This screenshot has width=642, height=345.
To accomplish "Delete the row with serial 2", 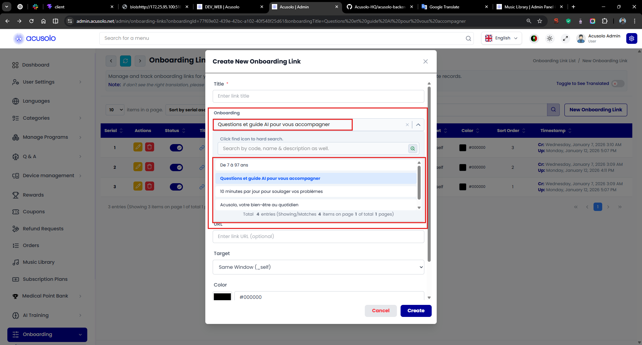I will click(149, 167).
